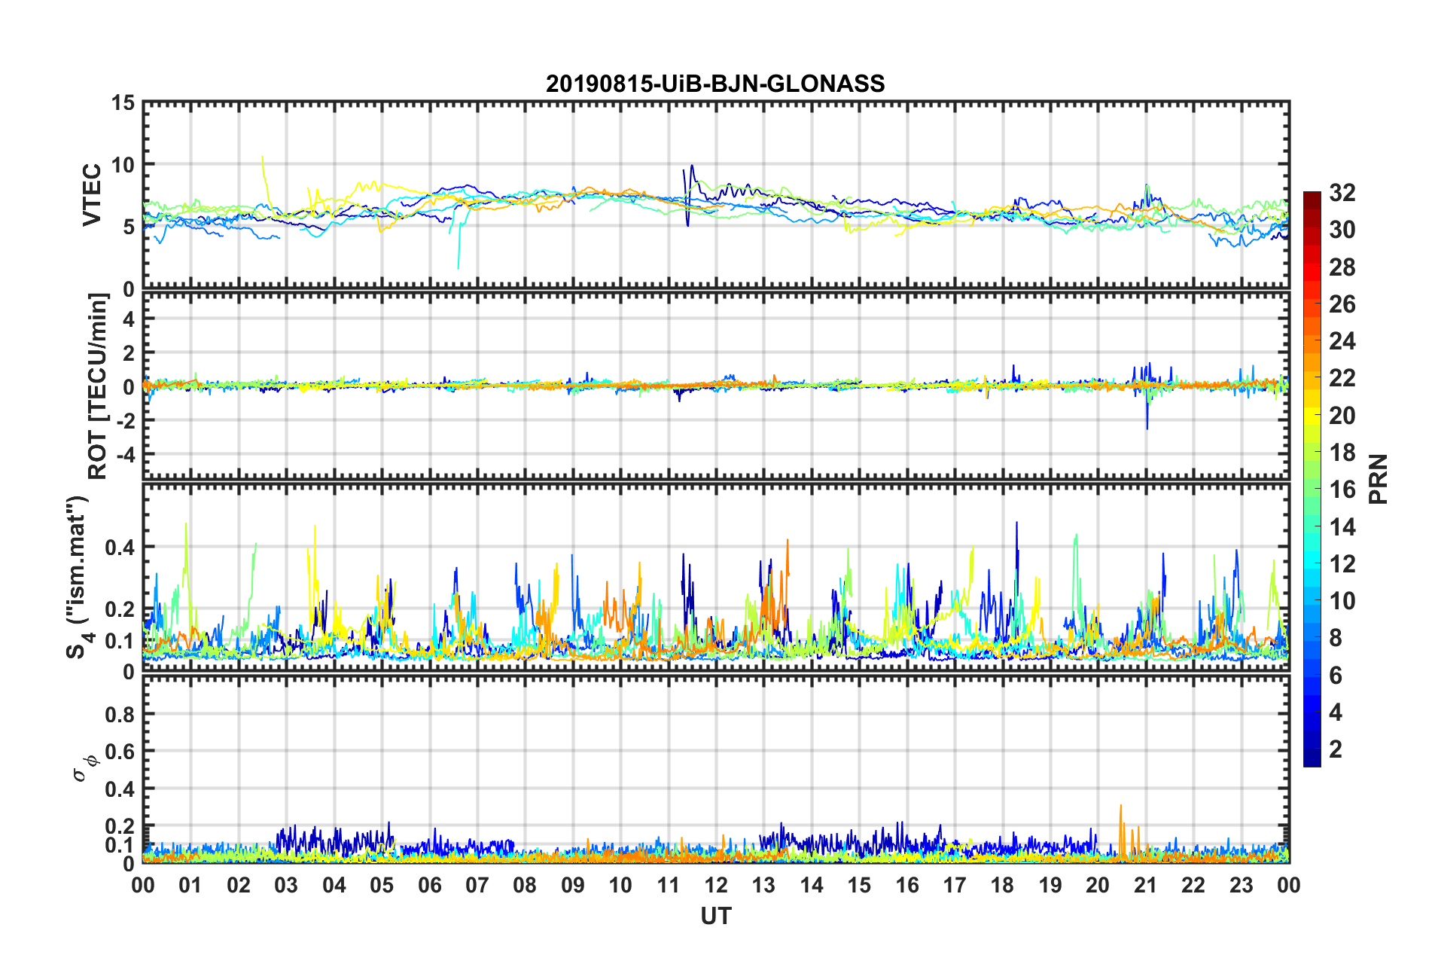Click the VTEC axis tick value 15

123,102
